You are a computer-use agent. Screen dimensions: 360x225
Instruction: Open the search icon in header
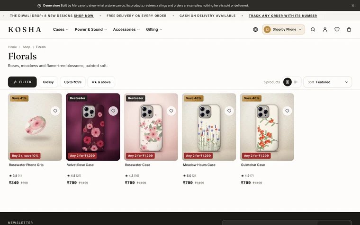tap(313, 30)
